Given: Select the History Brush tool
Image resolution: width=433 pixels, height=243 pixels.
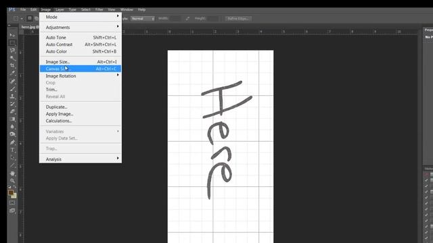Looking at the screenshot, I should [12, 104].
